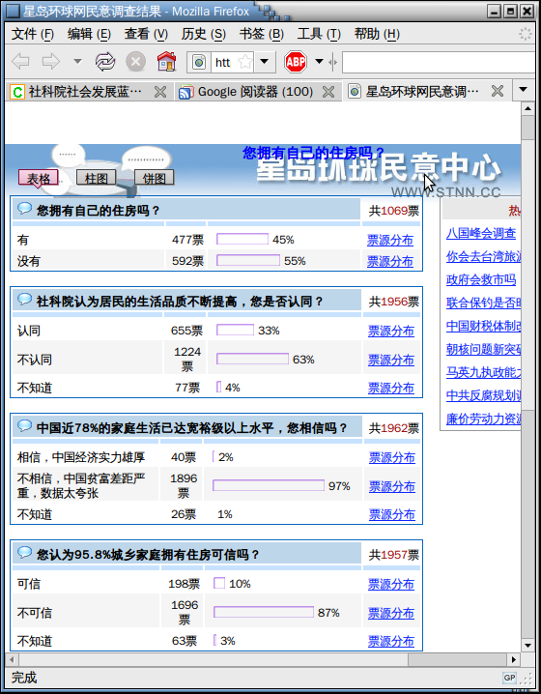
Task: Click into the search box on the toolbar
Action: (x=438, y=63)
